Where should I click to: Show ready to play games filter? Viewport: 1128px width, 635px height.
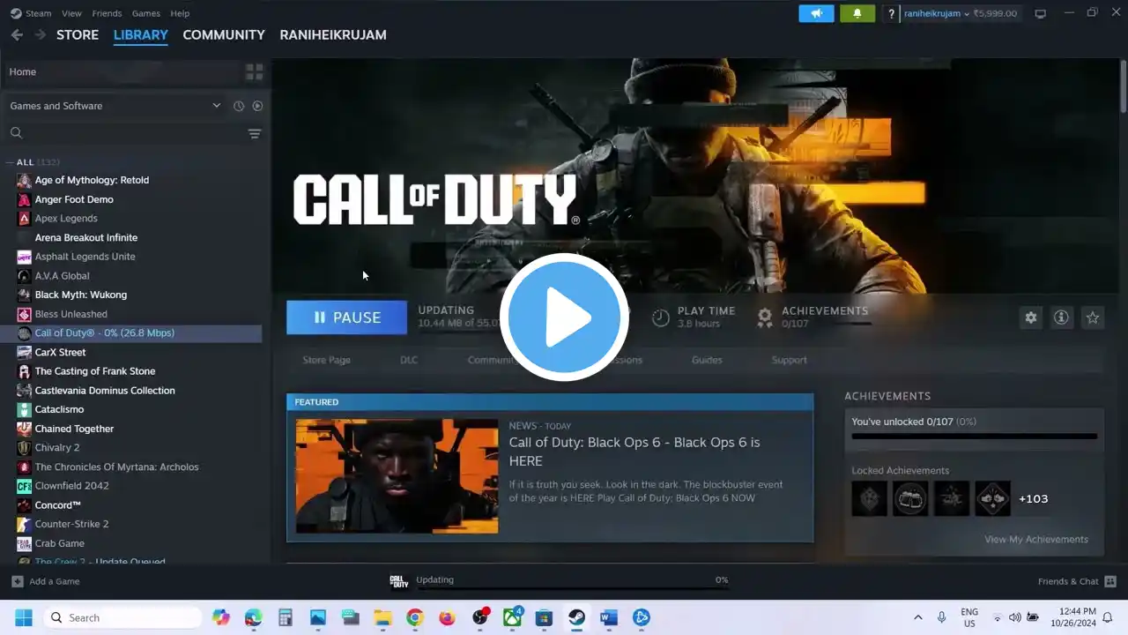257,106
